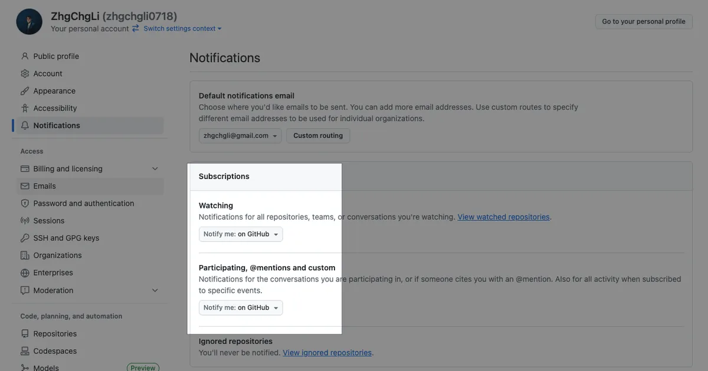The width and height of the screenshot is (708, 371).
Task: Open the default notifications email dropdown
Action: point(240,135)
